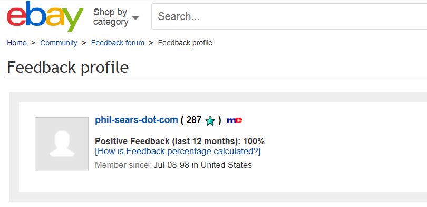Click the breadcrumb separator after Home
Viewport: 427px width, 207px height.
[x=33, y=43]
